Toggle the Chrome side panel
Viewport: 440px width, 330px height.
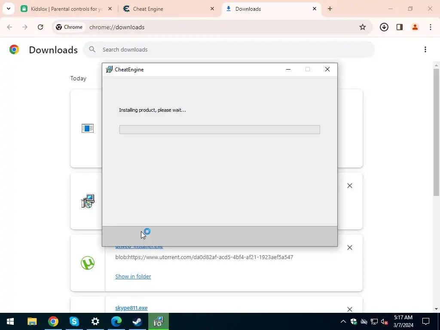(400, 27)
